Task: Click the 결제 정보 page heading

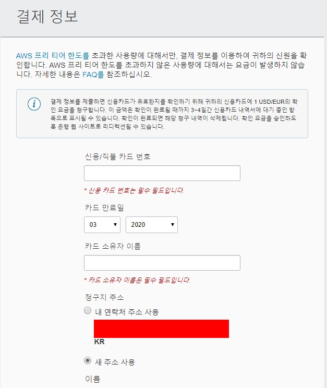Action: (47, 17)
